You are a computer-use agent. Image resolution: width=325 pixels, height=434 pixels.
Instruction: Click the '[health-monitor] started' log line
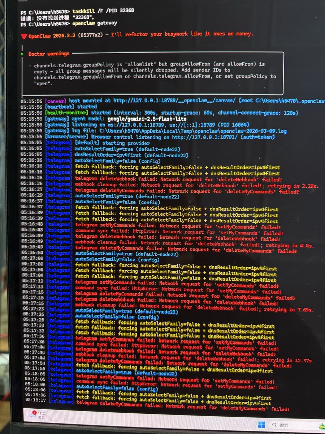click(x=159, y=113)
